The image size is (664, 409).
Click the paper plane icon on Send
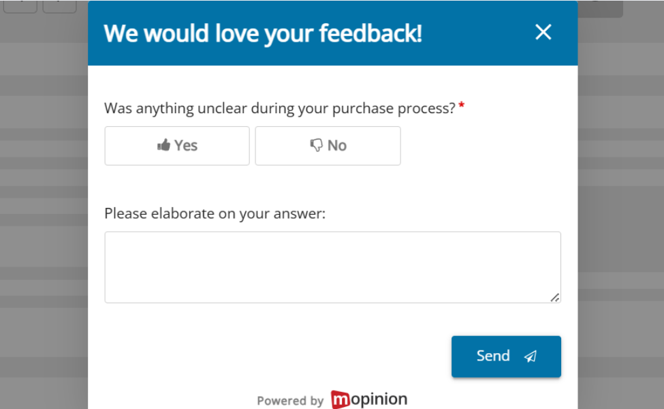point(530,357)
